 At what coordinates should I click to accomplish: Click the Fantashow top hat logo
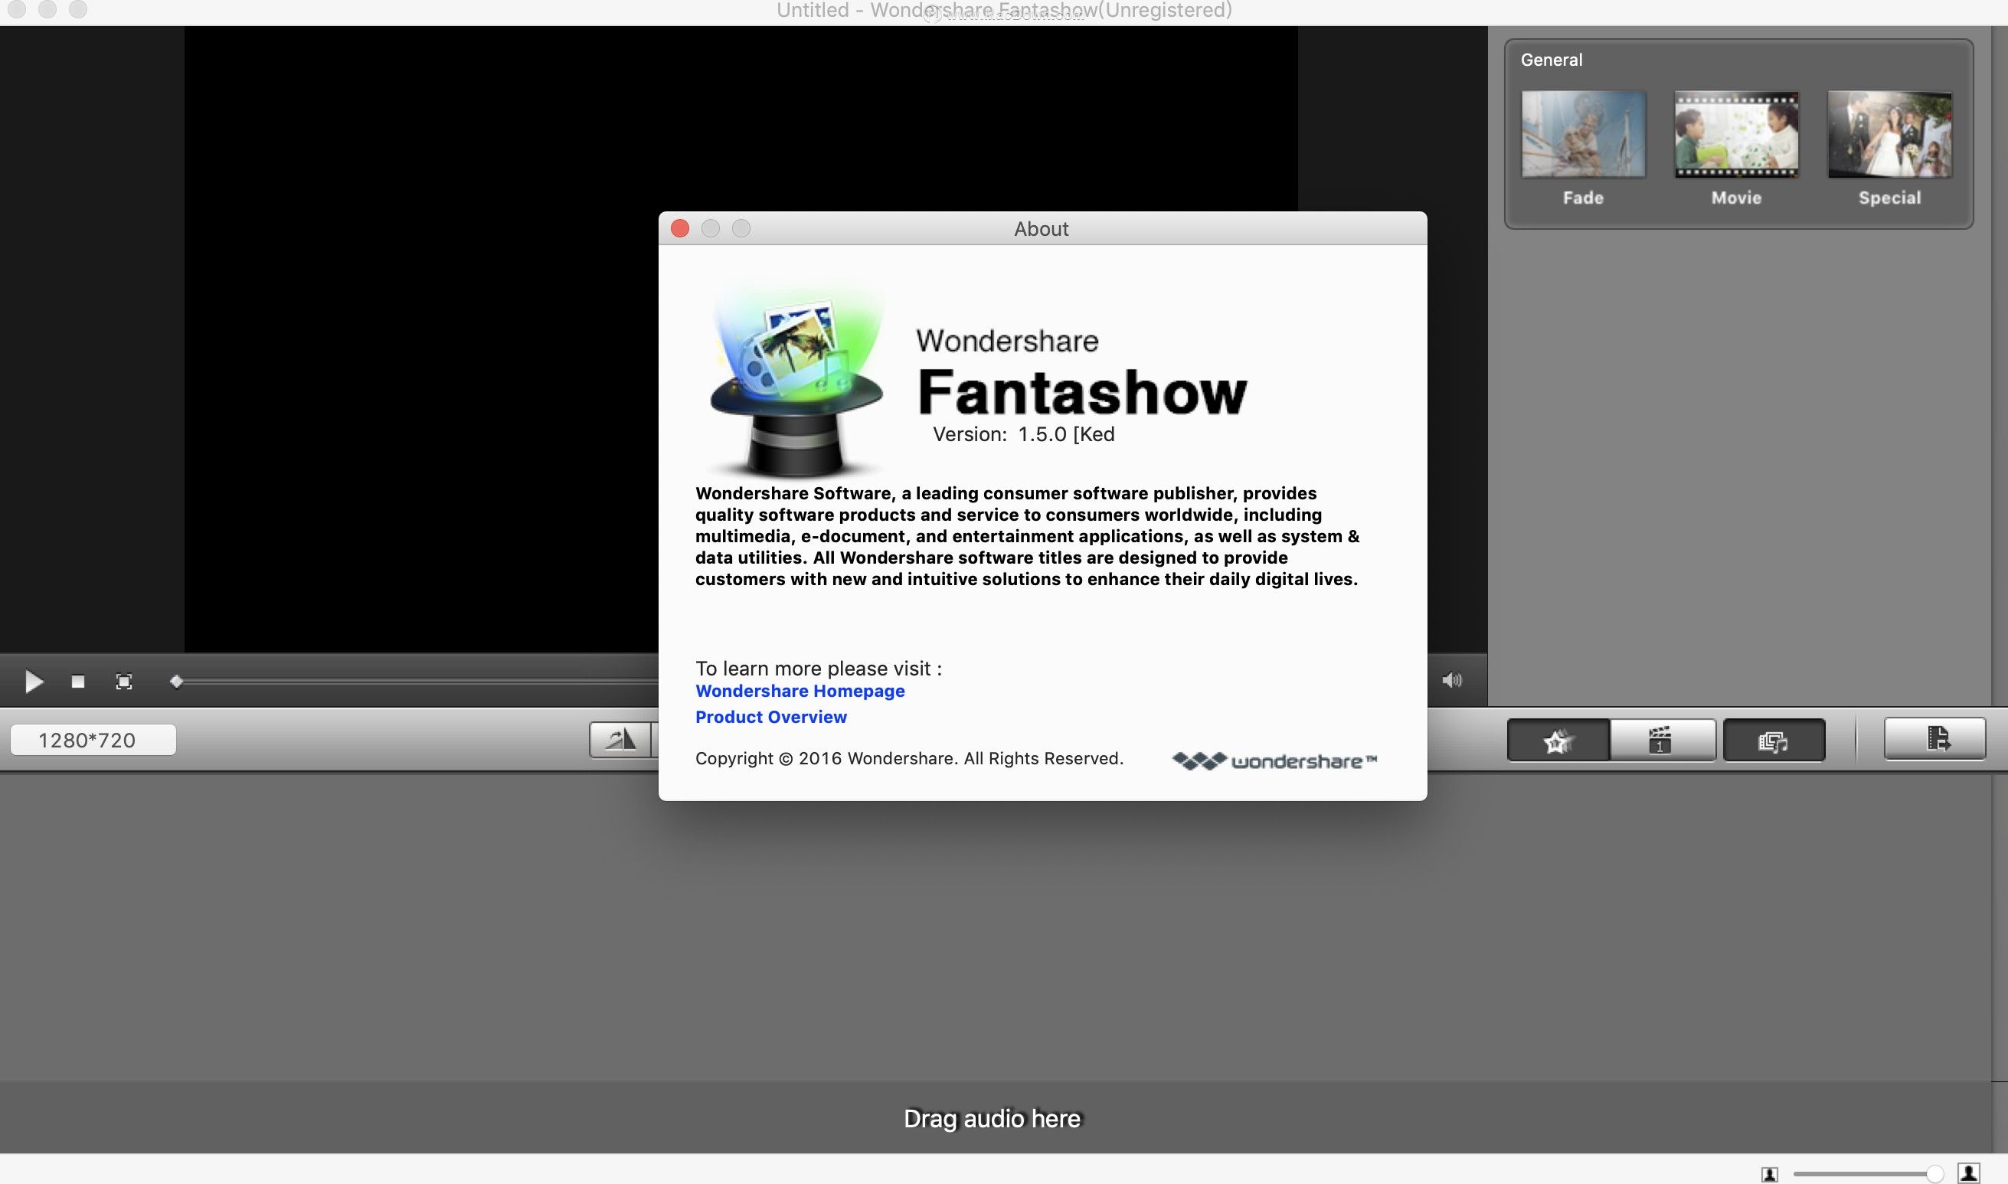click(x=797, y=379)
